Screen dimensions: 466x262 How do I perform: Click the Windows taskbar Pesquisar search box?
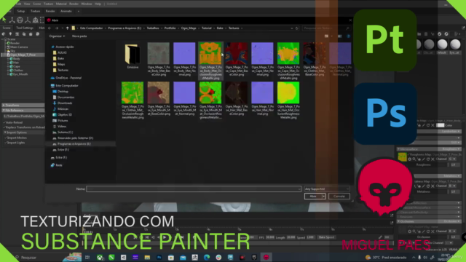37,258
